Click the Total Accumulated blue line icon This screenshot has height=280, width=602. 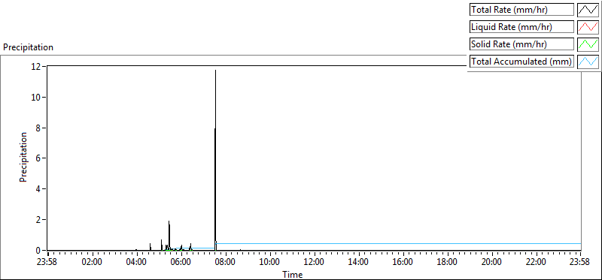tap(588, 62)
